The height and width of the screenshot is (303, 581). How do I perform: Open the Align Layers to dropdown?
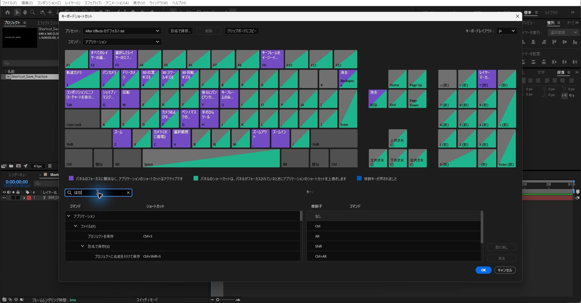point(563,32)
